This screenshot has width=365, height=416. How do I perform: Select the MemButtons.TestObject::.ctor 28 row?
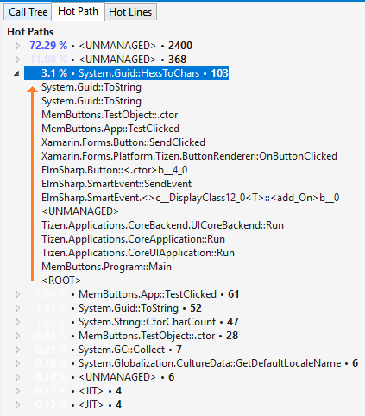(137, 336)
